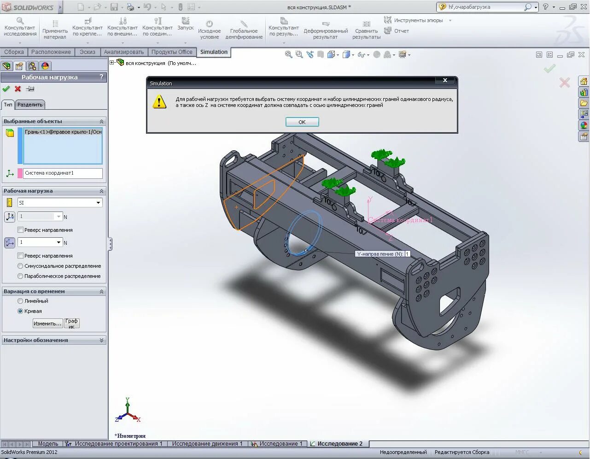Click Сравнить результаты tool
The height and width of the screenshot is (459, 590).
pos(367,30)
